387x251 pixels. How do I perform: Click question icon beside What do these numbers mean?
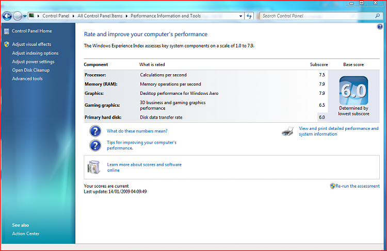(95, 131)
